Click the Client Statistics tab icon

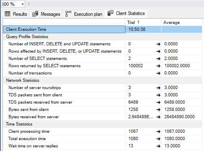(x=110, y=13)
